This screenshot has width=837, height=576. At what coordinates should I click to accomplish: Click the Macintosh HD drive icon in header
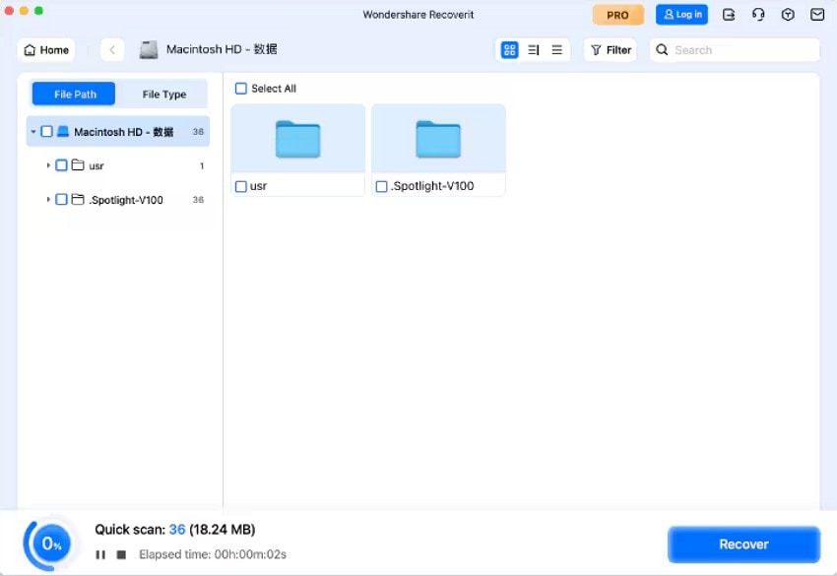[x=149, y=49]
